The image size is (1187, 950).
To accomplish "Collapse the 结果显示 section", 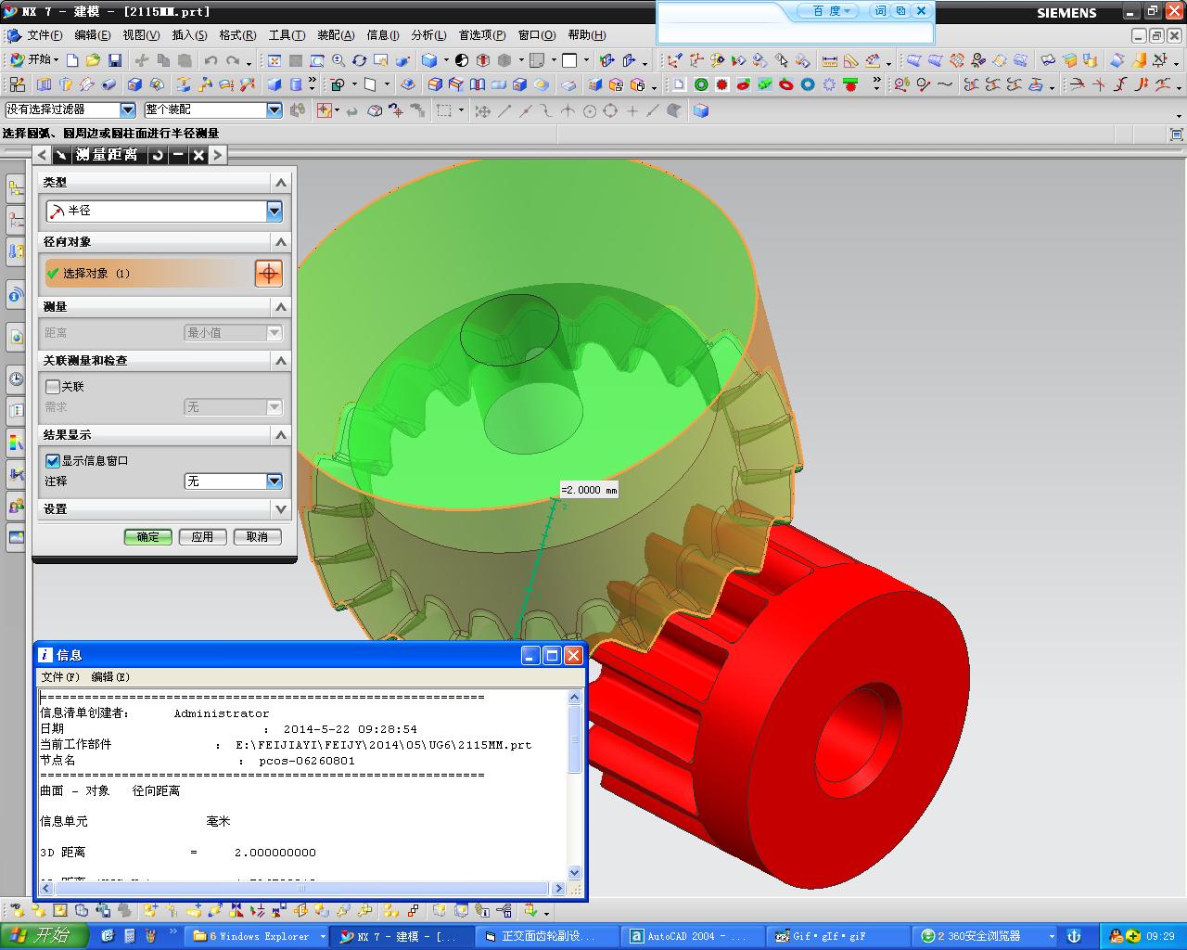I will [x=281, y=434].
